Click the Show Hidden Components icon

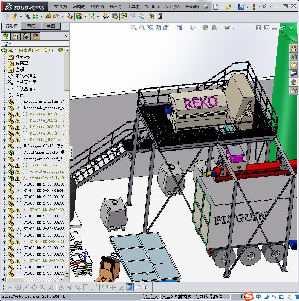(70, 16)
